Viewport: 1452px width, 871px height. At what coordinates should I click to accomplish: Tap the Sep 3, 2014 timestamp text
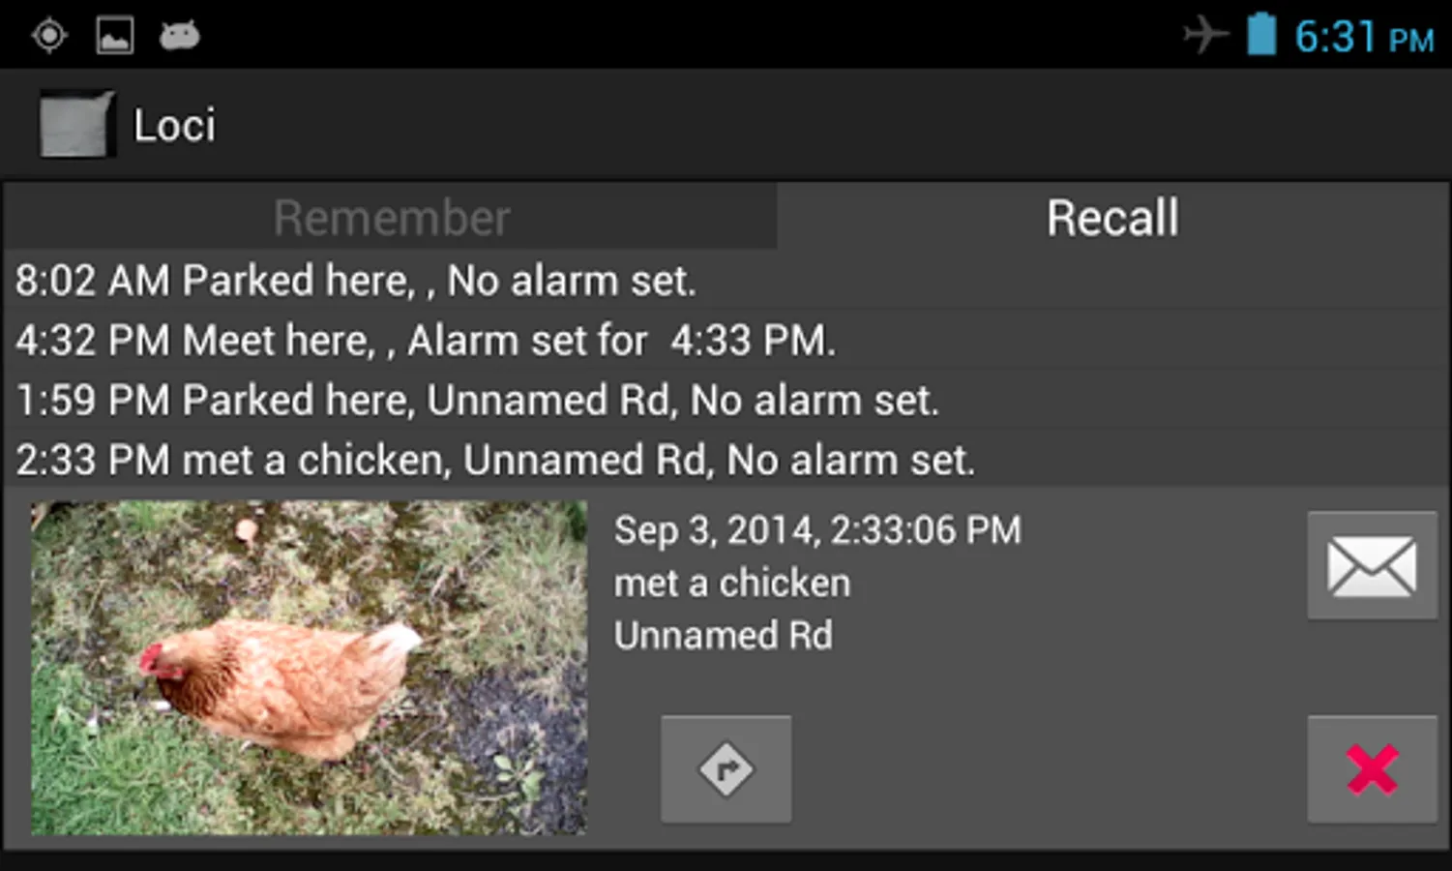[817, 530]
